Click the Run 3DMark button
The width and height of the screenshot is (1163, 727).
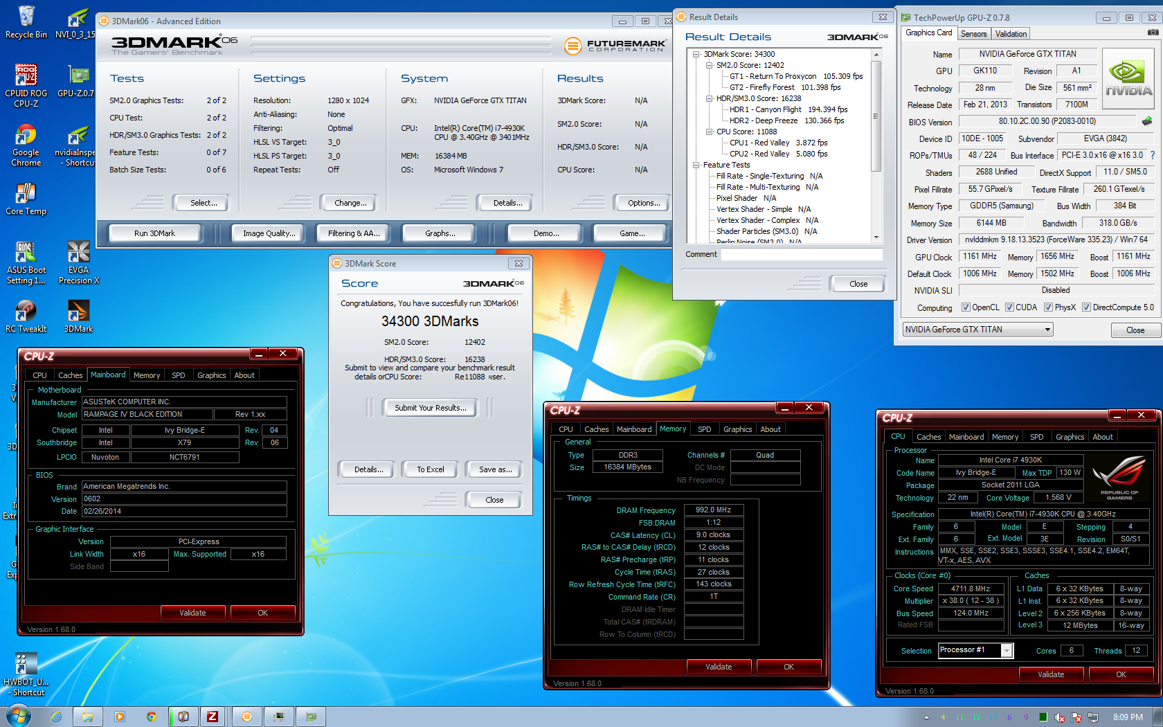154,233
